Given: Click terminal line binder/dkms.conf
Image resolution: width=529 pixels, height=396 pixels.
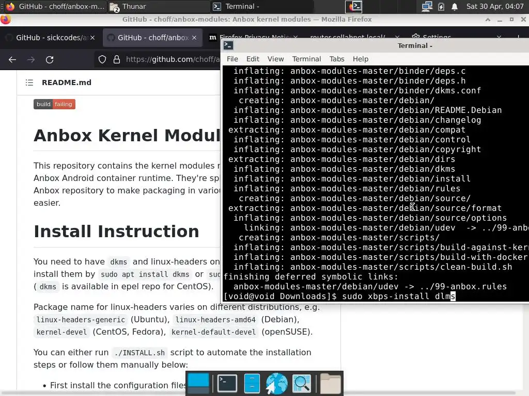Looking at the screenshot, I should pos(357,91).
